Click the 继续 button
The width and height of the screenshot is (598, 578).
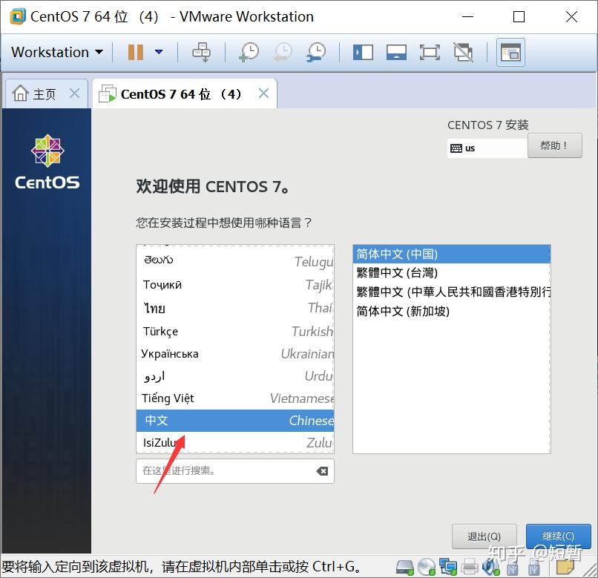tap(558, 536)
